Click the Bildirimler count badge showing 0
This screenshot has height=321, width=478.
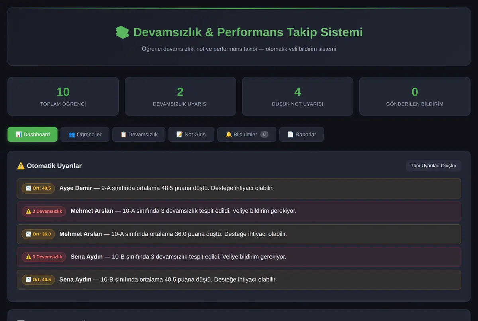(x=264, y=135)
